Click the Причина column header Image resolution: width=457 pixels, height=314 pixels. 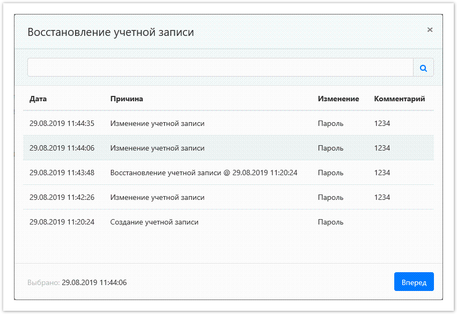[127, 99]
